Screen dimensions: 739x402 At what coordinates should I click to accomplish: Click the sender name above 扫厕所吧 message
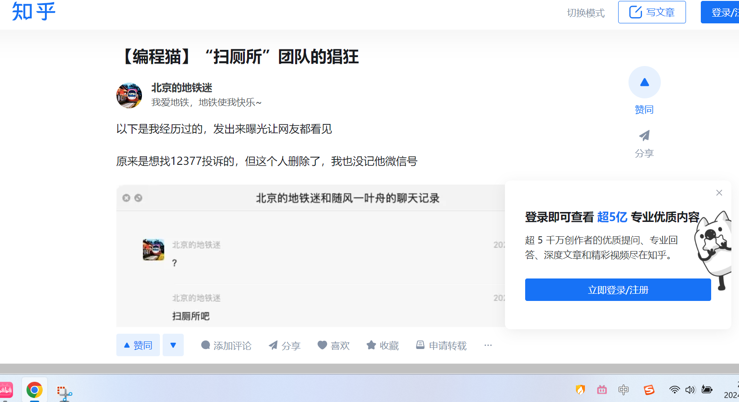coord(196,298)
